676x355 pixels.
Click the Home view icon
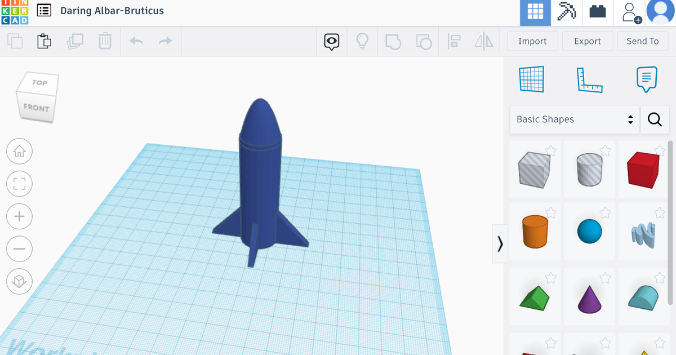(x=19, y=151)
